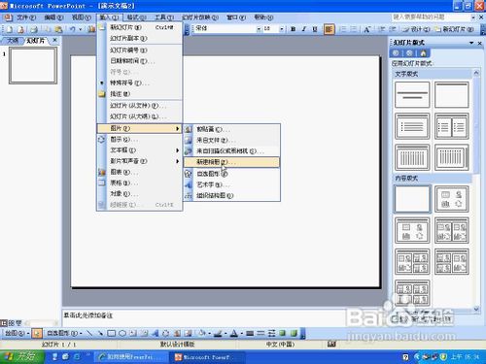The width and height of the screenshot is (486, 364).
Task: Select 来自文件 (From File) in Picture submenu
Action: click(231, 140)
